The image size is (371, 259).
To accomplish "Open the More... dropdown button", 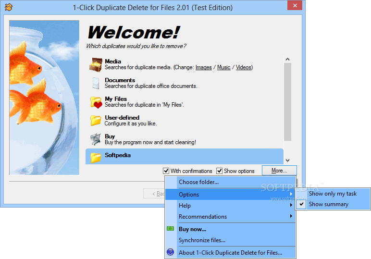I will (279, 171).
